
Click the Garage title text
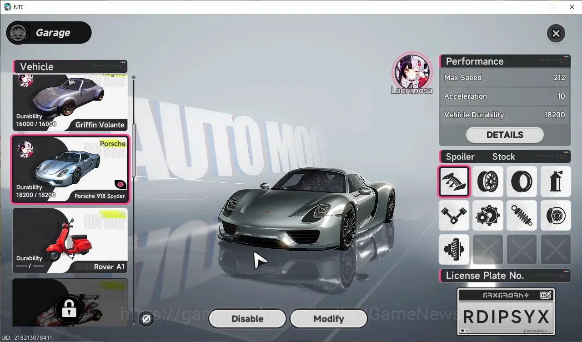53,33
